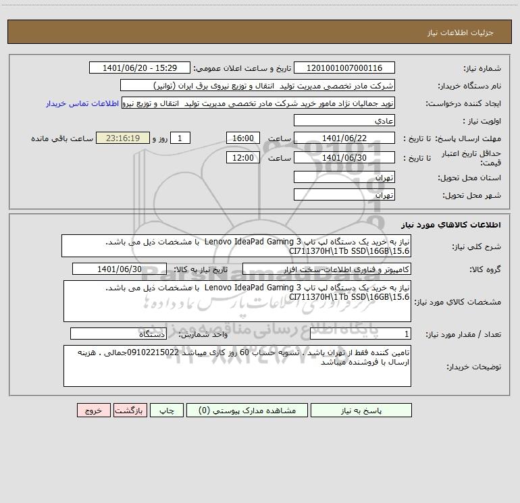The height and width of the screenshot is (503, 520).
Task: Click the شرح کلی نیاز label
Action: pyautogui.click(x=477, y=246)
